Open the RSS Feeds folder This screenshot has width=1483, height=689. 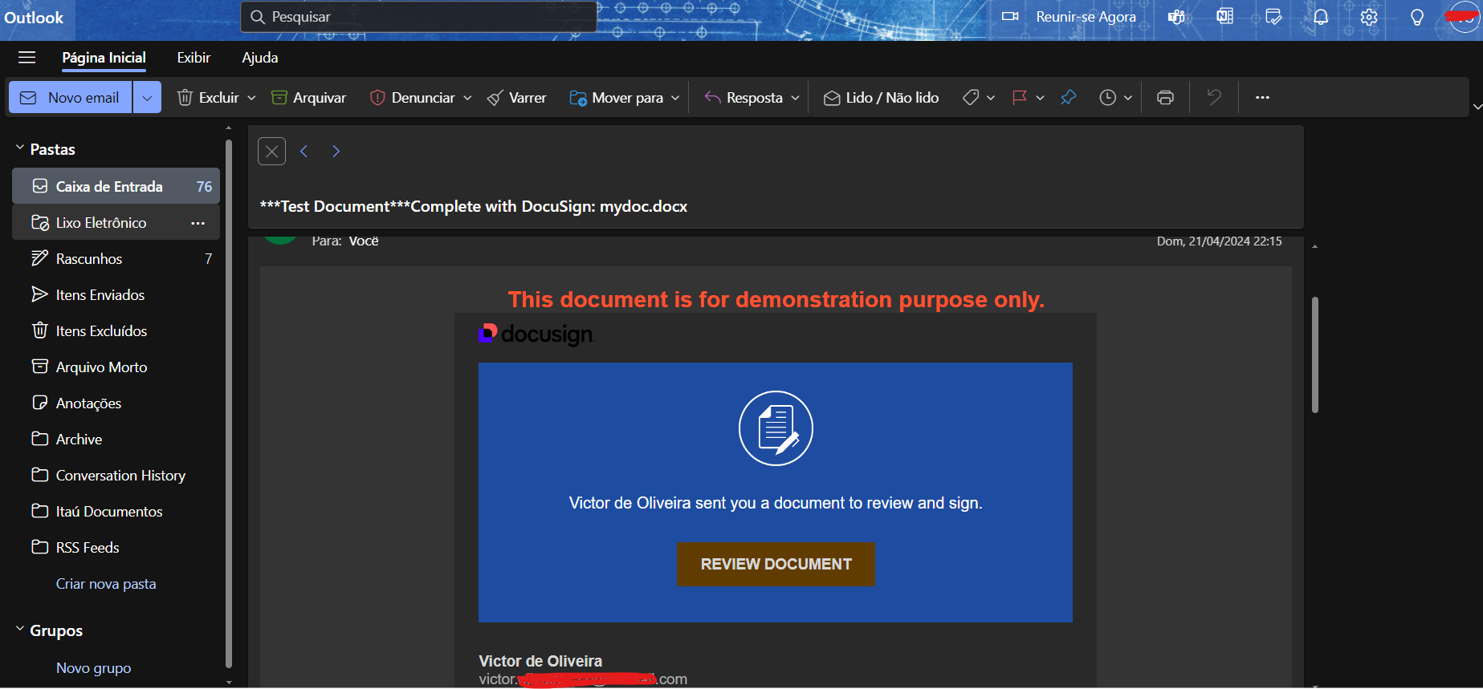coord(116,547)
